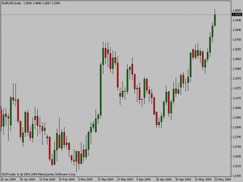Click the 30 Jan 2009 date label
Image resolution: width=243 pixels, height=182 pixels.
pyautogui.click(x=28, y=180)
